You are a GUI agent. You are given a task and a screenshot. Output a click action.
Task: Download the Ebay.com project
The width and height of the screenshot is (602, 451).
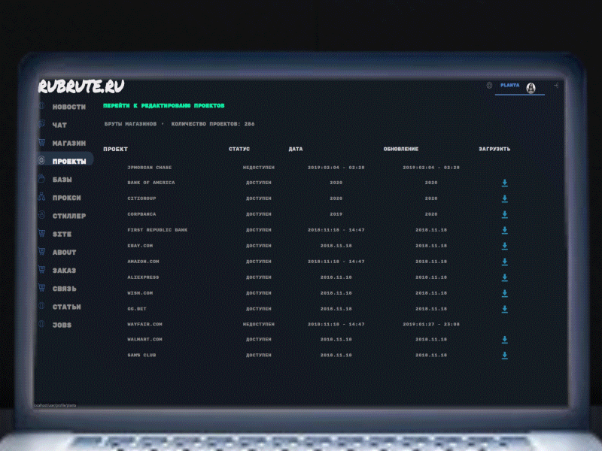505,246
